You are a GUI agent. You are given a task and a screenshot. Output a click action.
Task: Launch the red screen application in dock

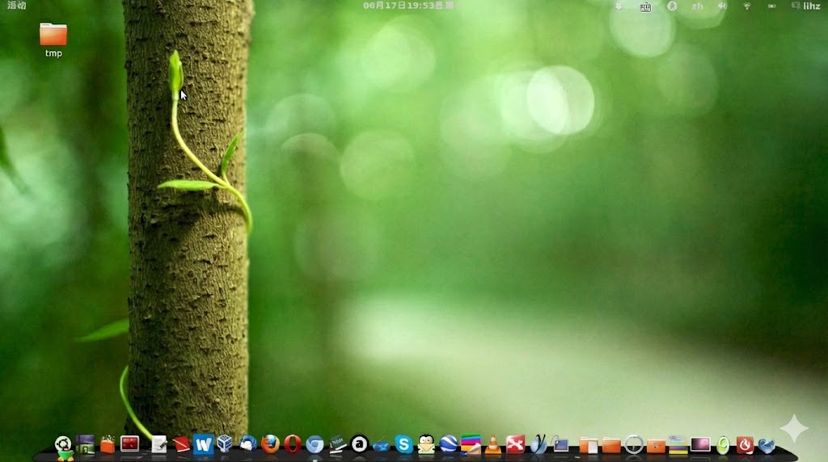[x=130, y=444]
